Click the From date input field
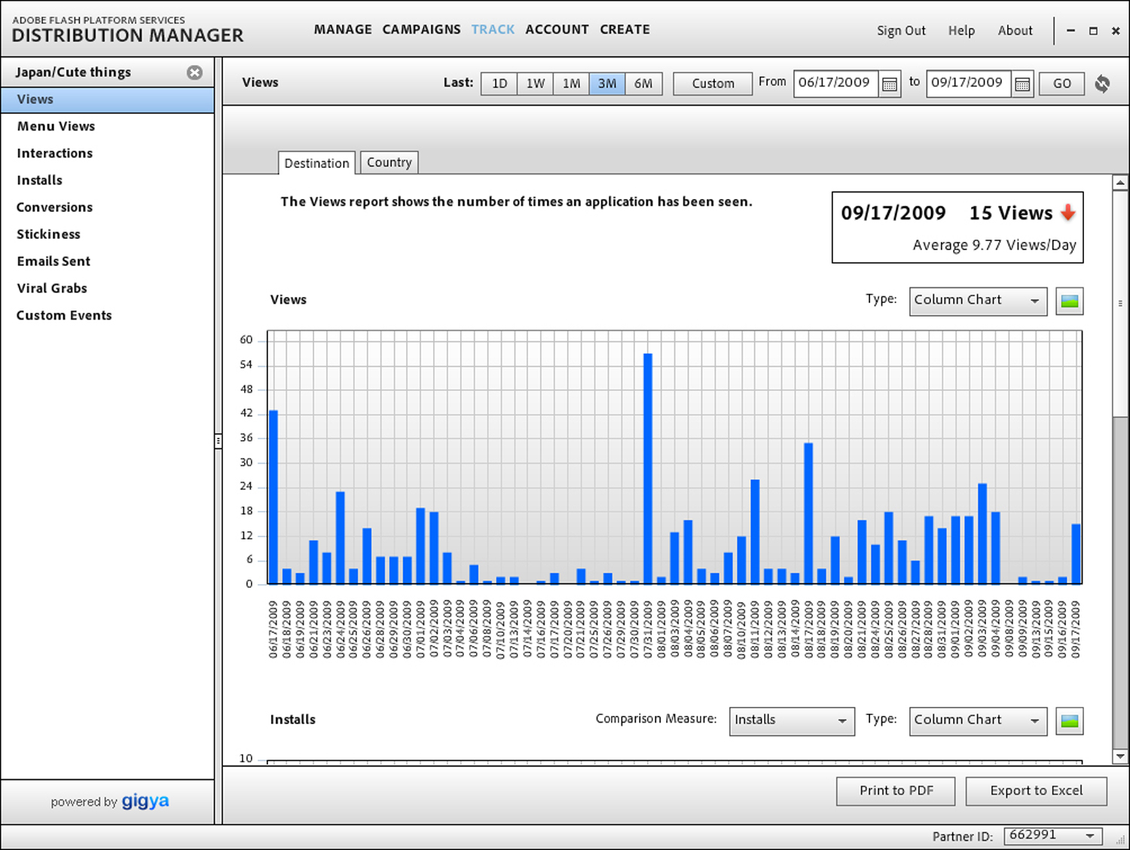Viewport: 1130px width, 850px height. pyautogui.click(x=834, y=83)
